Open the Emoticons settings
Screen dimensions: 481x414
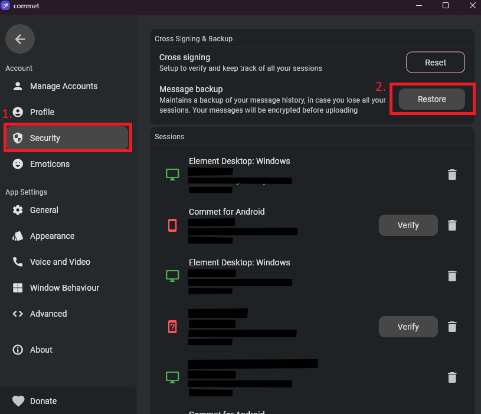pyautogui.click(x=50, y=164)
